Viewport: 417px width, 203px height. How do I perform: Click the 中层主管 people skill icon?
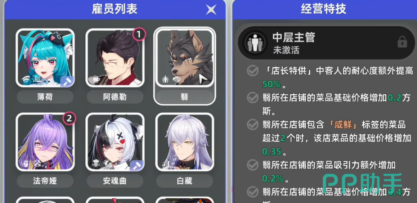(255, 42)
